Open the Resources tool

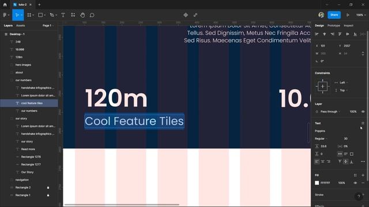point(73,15)
